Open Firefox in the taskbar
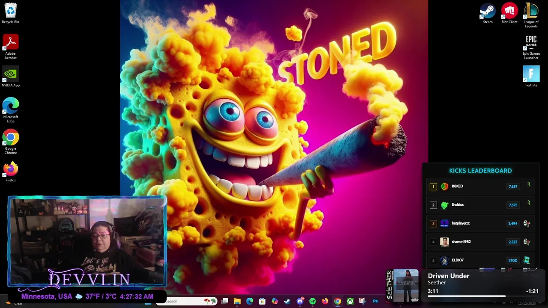This screenshot has height=308, width=548. pyautogui.click(x=325, y=301)
